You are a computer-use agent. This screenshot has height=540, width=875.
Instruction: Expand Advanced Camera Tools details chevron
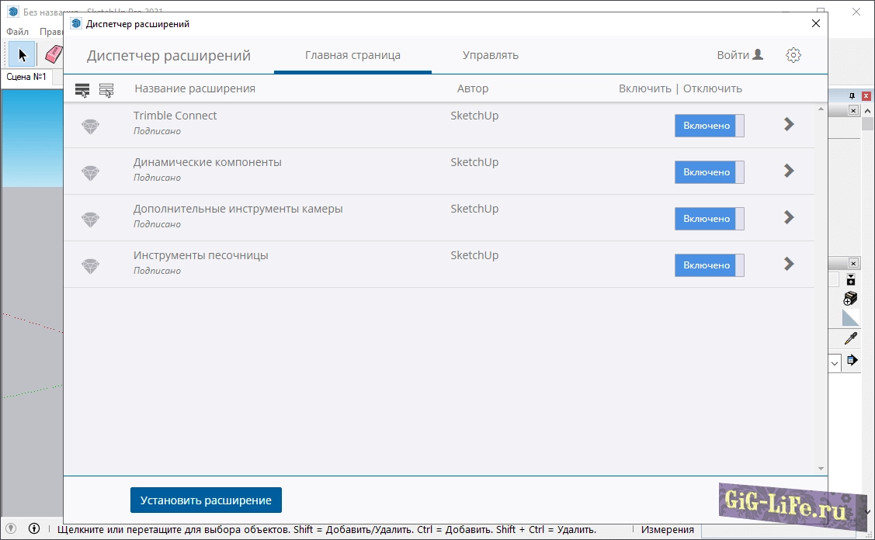789,217
